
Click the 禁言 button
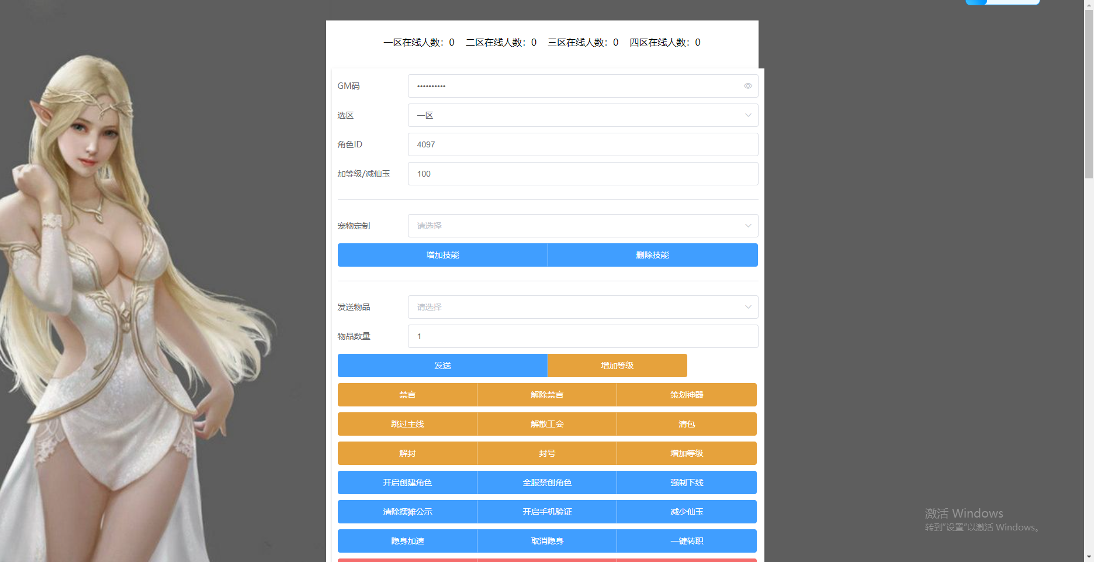[x=407, y=395]
